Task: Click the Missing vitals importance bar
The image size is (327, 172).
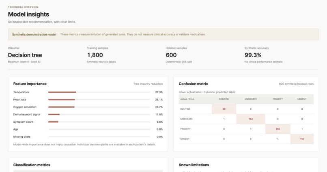Action: point(99,137)
